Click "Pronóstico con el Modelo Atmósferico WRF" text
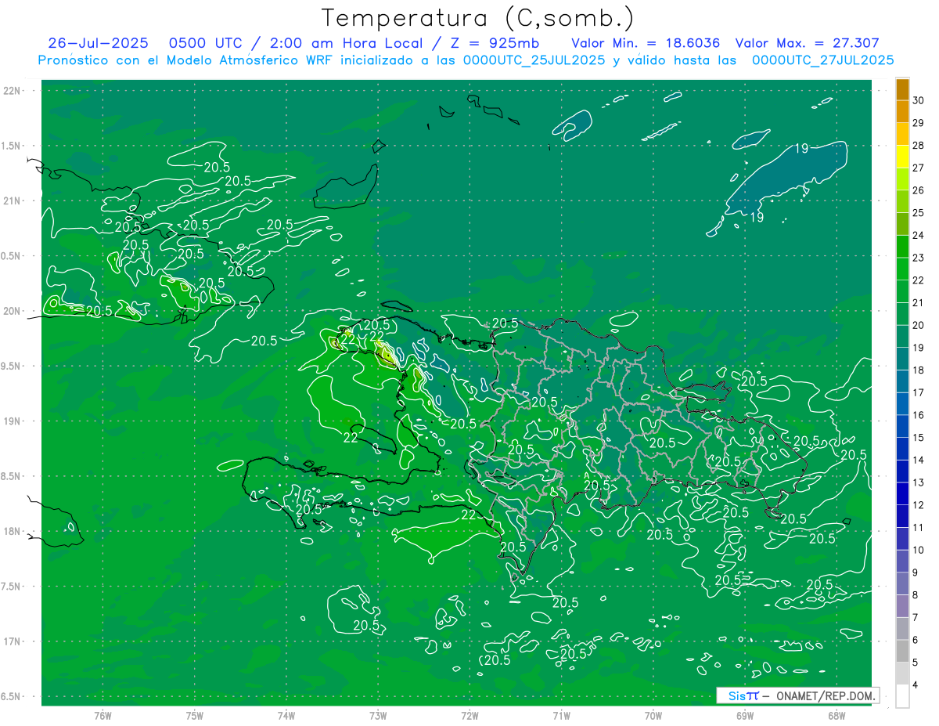Image resolution: width=939 pixels, height=726 pixels. (186, 60)
